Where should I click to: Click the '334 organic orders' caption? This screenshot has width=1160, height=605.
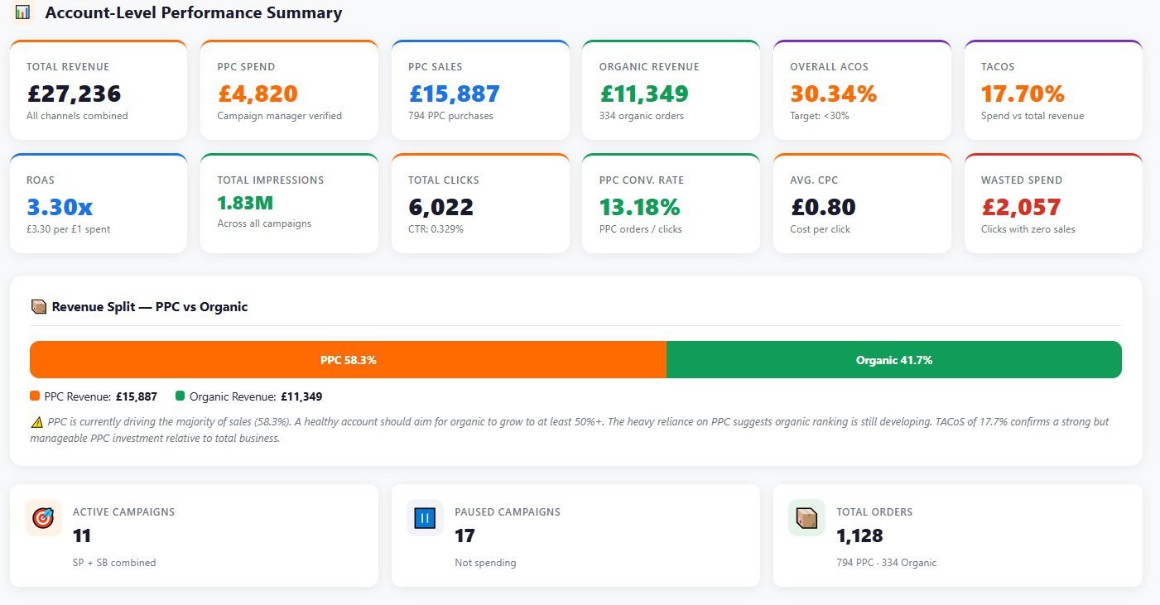pos(642,116)
